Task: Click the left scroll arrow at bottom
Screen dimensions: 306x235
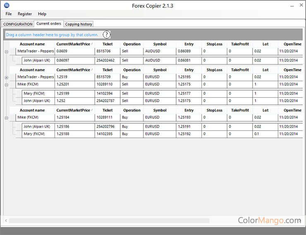Action: [x=6, y=221]
